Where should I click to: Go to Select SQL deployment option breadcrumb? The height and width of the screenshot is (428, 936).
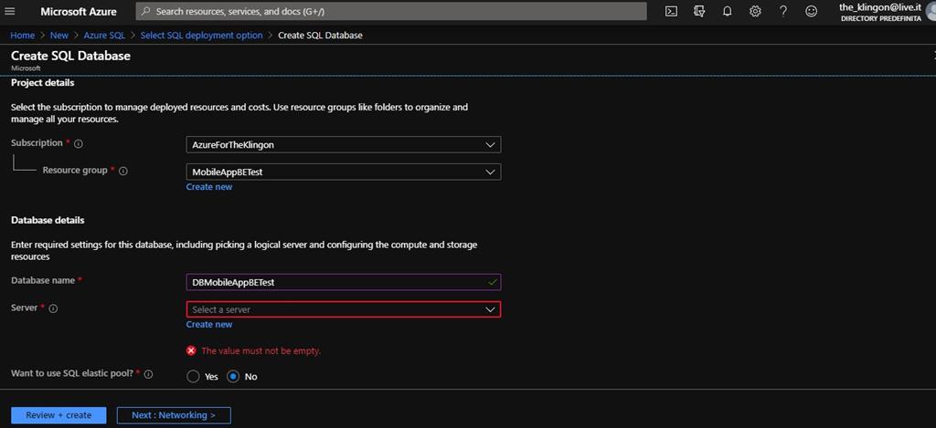coord(201,36)
